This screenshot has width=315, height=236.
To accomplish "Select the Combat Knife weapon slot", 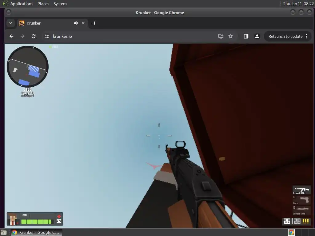I will (x=301, y=210).
